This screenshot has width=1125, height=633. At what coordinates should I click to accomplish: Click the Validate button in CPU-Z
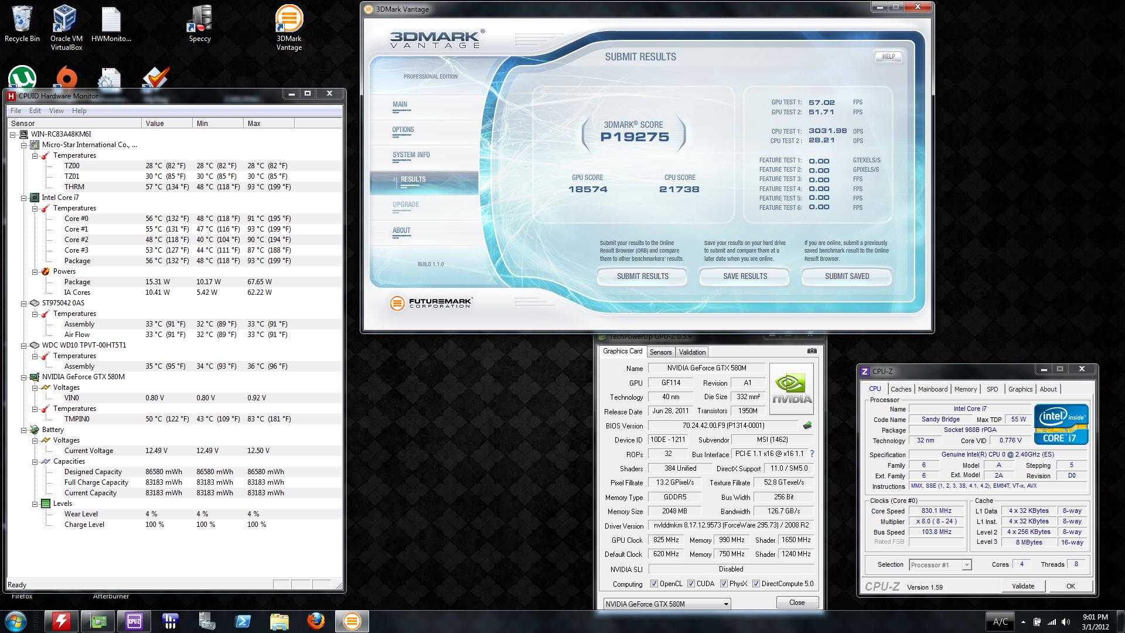1023,586
